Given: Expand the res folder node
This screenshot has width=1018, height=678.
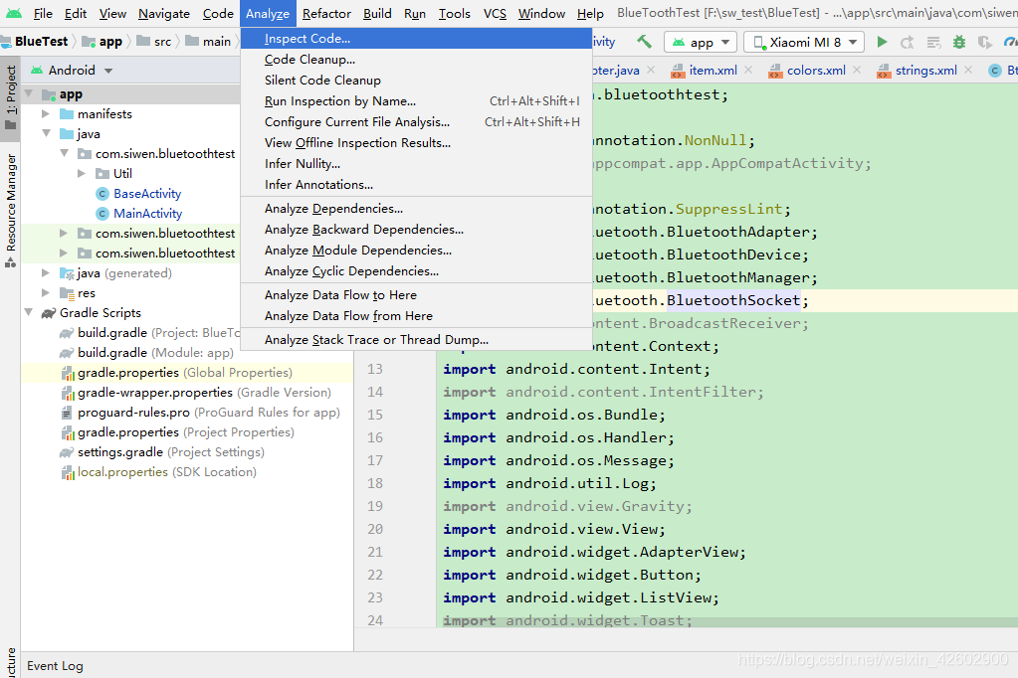Looking at the screenshot, I should (x=46, y=293).
